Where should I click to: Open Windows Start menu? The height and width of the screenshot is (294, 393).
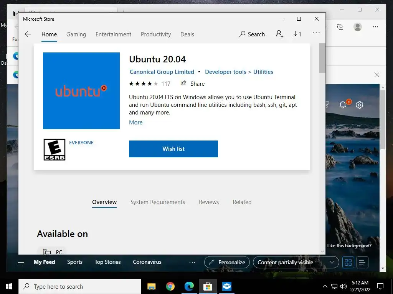[x=9, y=286]
